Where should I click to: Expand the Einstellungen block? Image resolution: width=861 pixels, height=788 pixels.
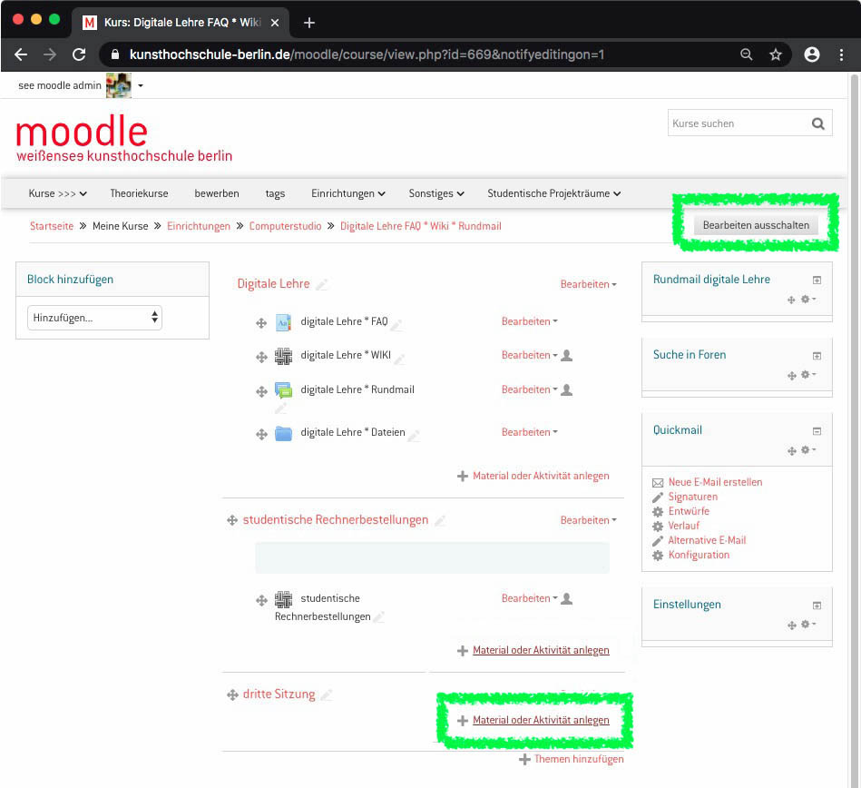[x=817, y=606]
